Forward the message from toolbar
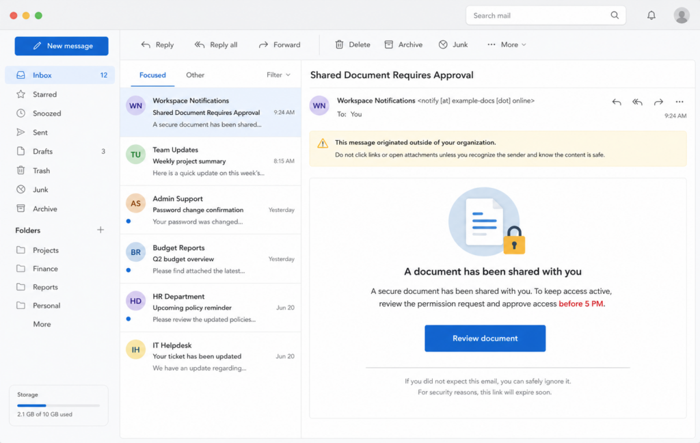Image resolution: width=700 pixels, height=443 pixels. tap(280, 44)
